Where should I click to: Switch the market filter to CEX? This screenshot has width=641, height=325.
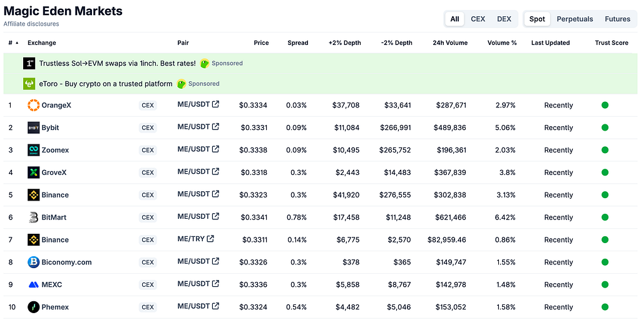(478, 19)
